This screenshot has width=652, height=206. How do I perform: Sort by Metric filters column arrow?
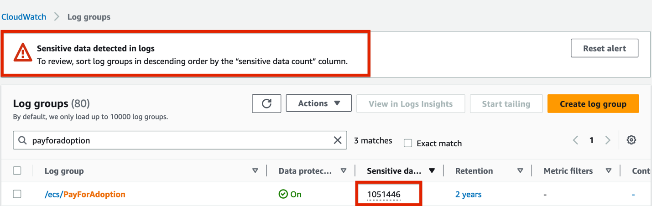tap(609, 171)
